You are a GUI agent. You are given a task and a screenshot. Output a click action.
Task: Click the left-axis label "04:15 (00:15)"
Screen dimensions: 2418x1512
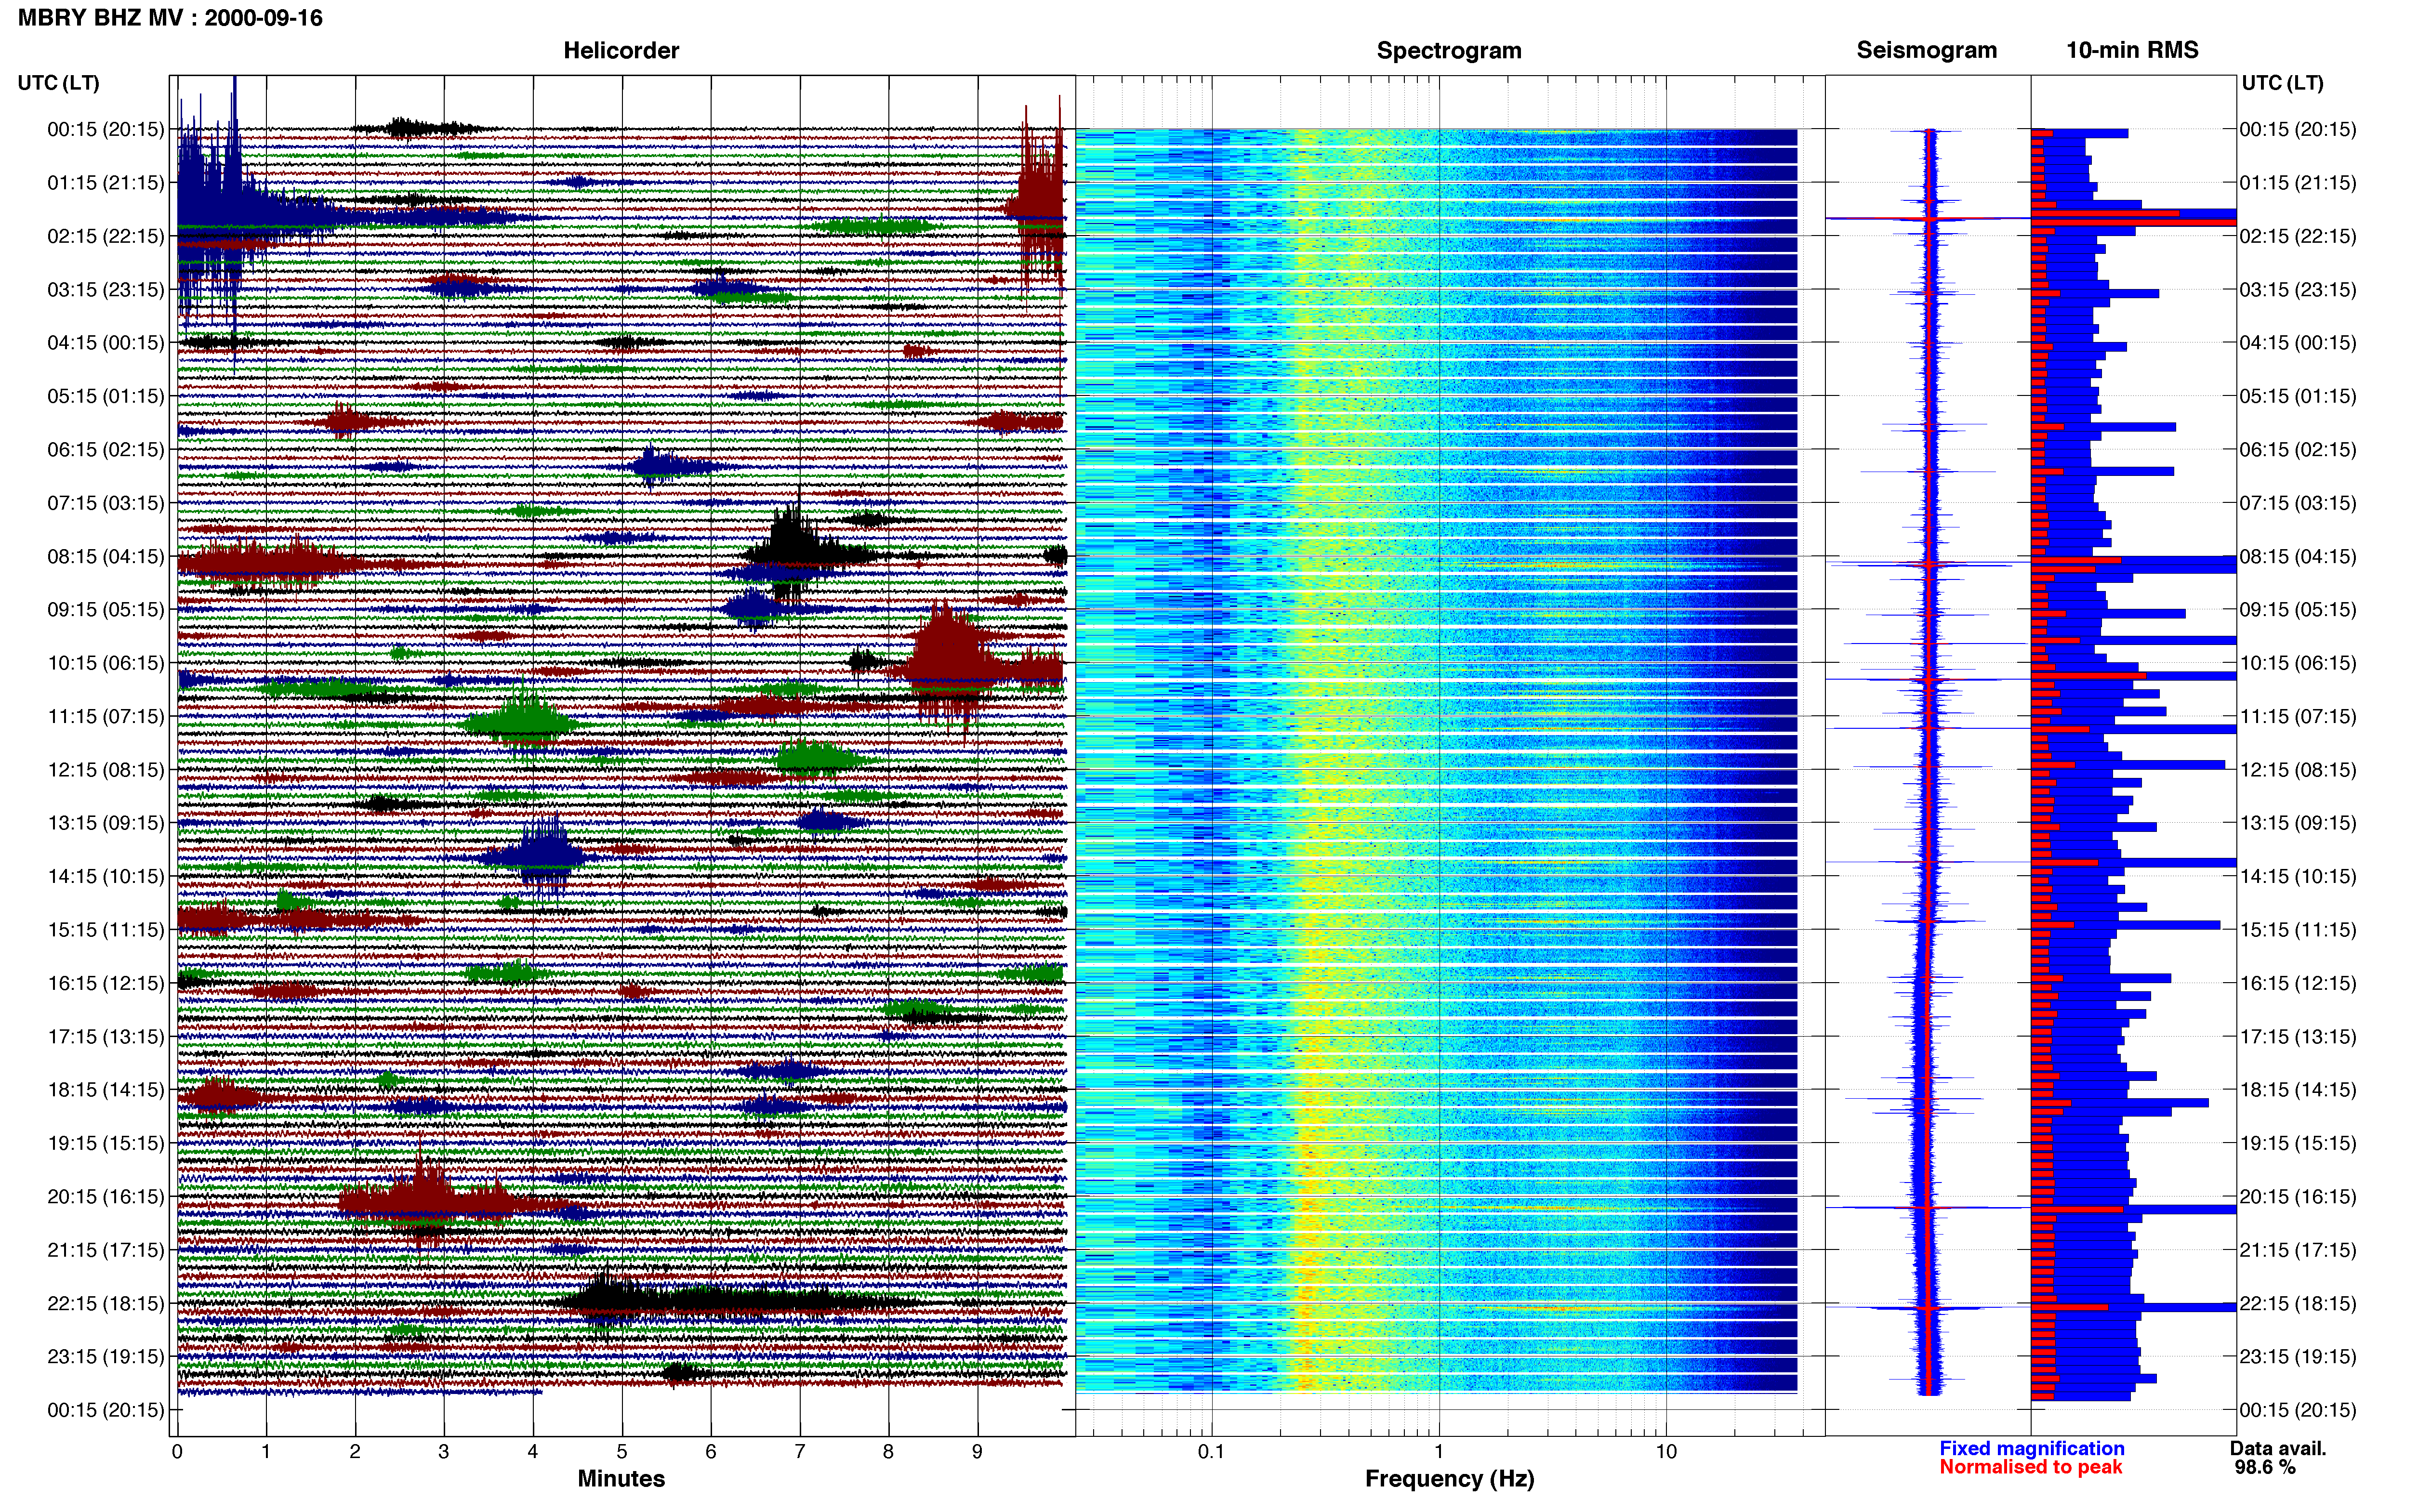(105, 343)
